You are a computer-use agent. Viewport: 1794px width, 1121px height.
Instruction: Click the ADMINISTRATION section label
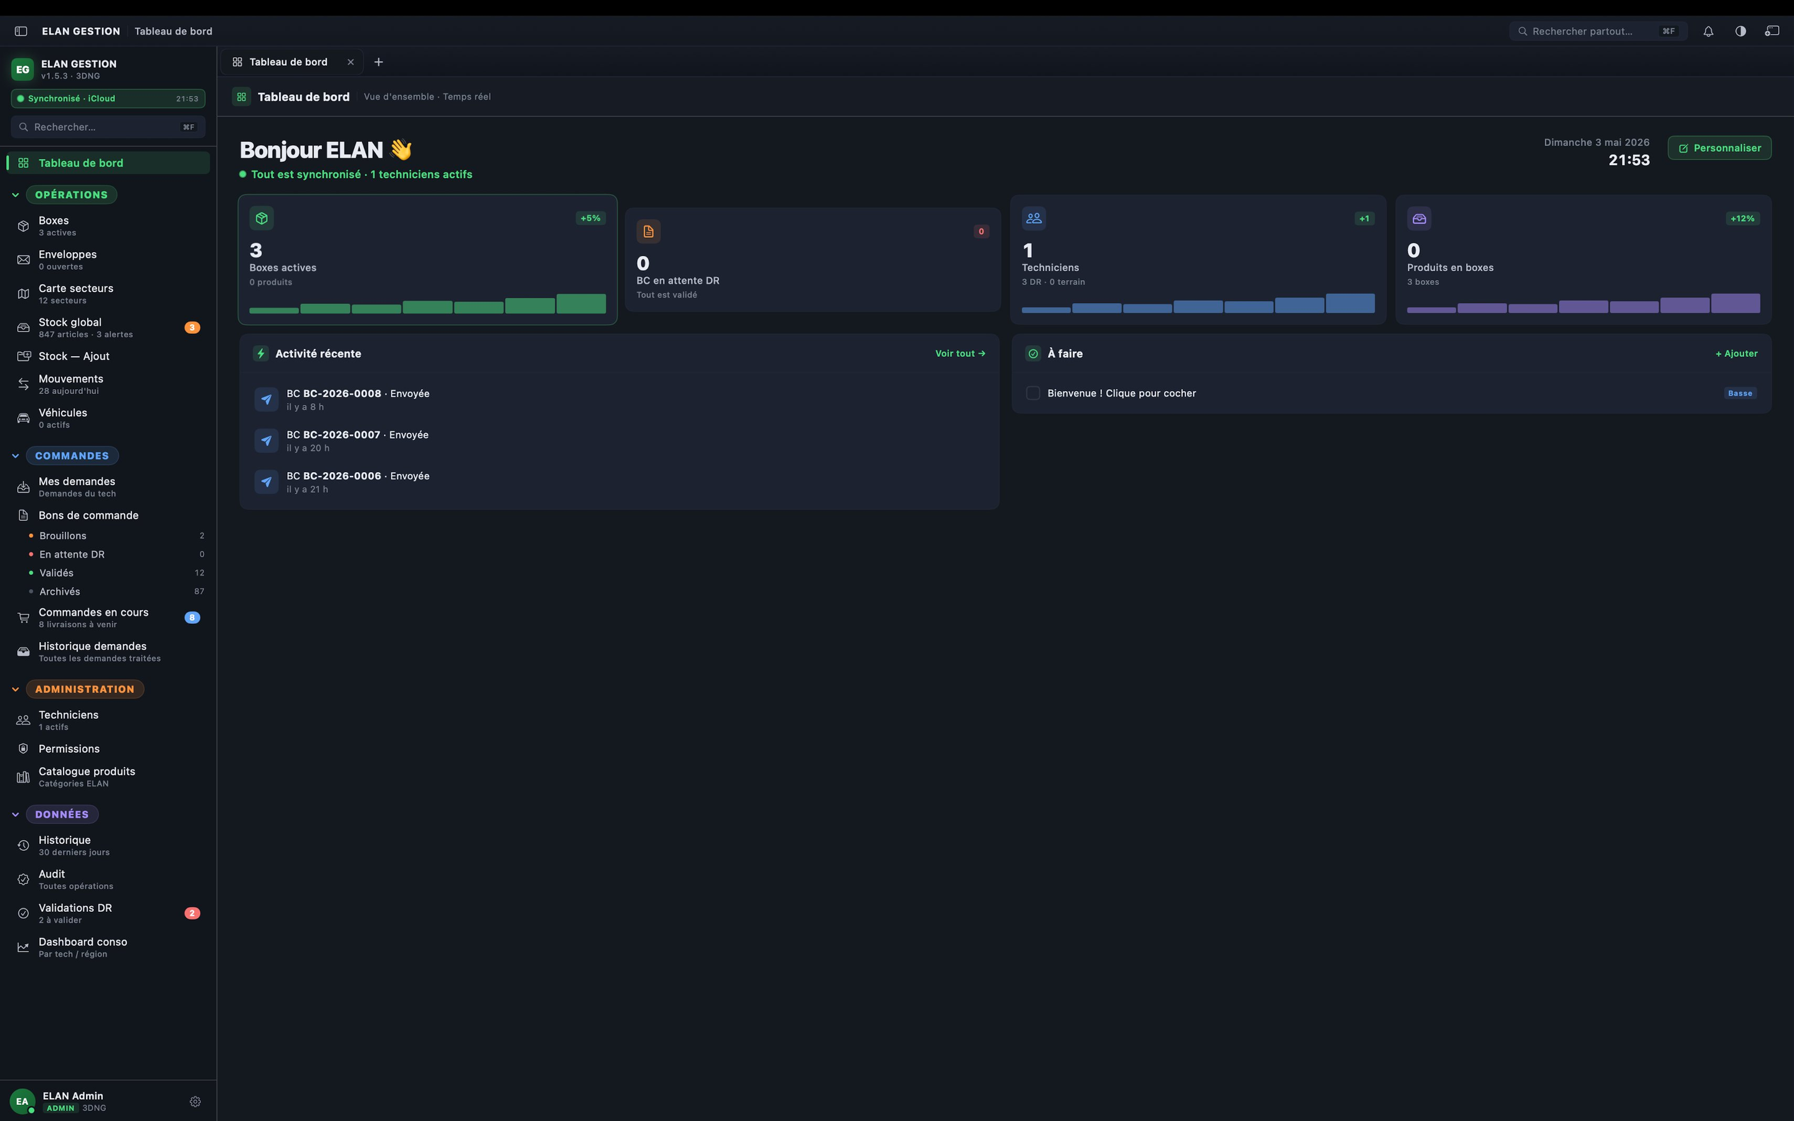85,689
